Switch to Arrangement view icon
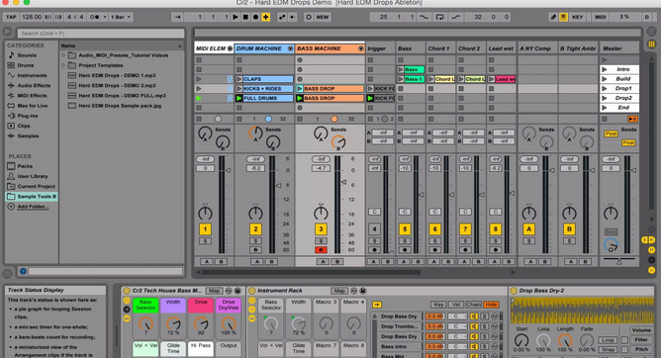Viewport: 661px width, 358px height. click(651, 32)
